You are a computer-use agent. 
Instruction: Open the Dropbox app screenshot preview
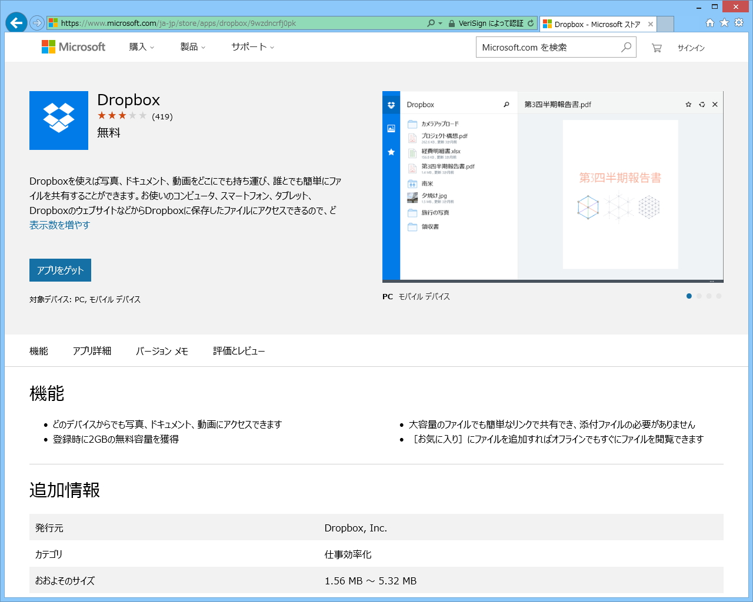(553, 187)
